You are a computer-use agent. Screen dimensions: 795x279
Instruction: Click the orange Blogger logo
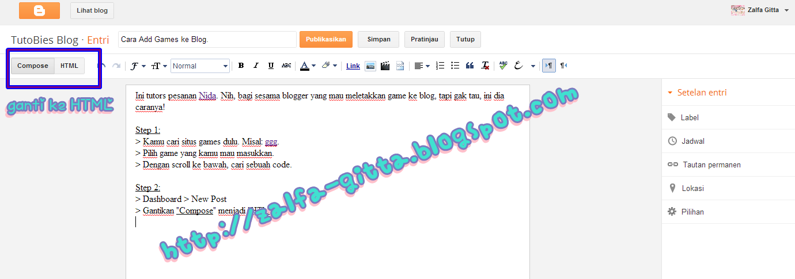click(x=39, y=10)
